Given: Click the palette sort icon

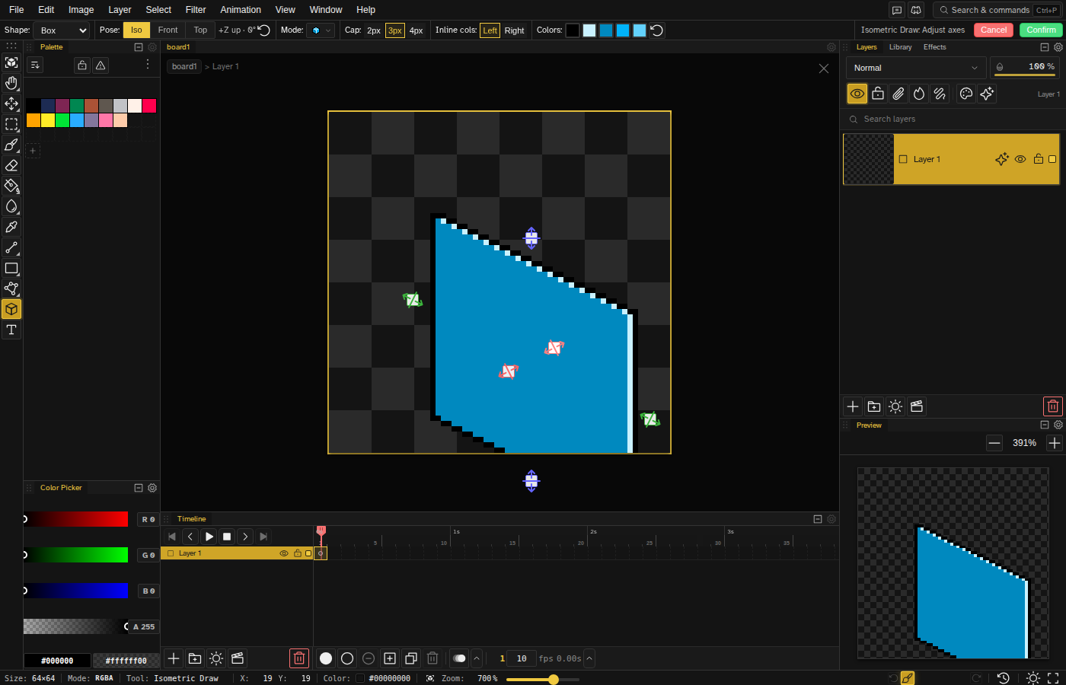Looking at the screenshot, I should click(35, 65).
